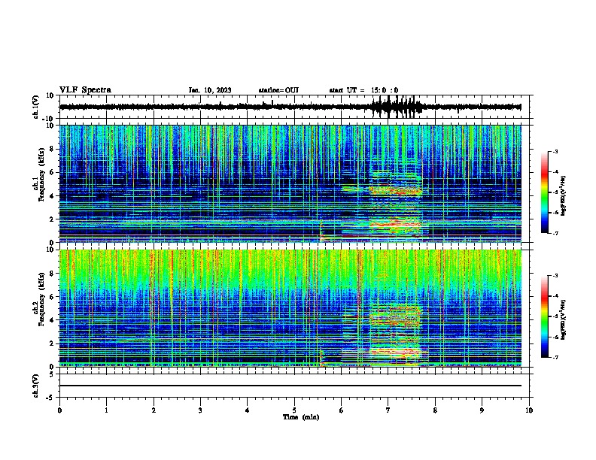Click the bright 4–5 kHz emission band in the ch.1 spectrogram
Viewport: 596px width, 460px height.
[x=395, y=189]
